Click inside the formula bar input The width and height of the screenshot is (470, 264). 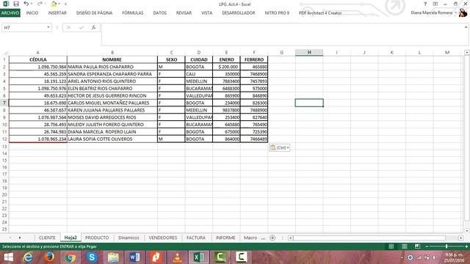point(283,34)
